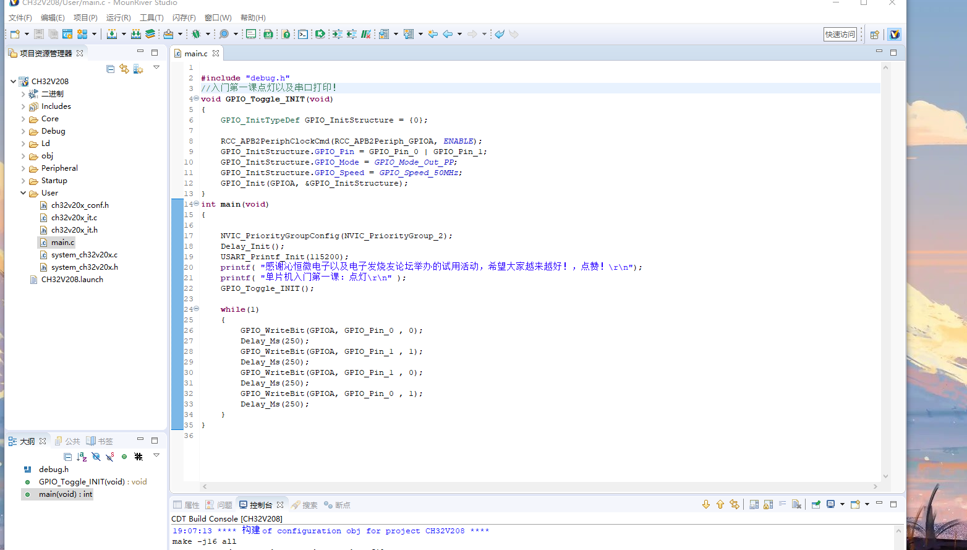Expand the Core folder
Image resolution: width=967 pixels, height=550 pixels.
pos(23,119)
